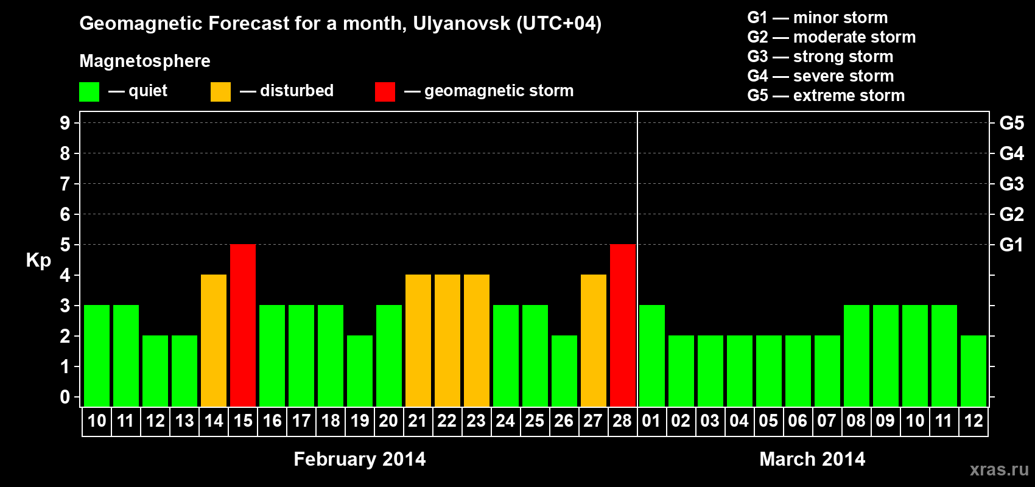
Task: Select the green bar for February 10
Action: click(x=97, y=356)
